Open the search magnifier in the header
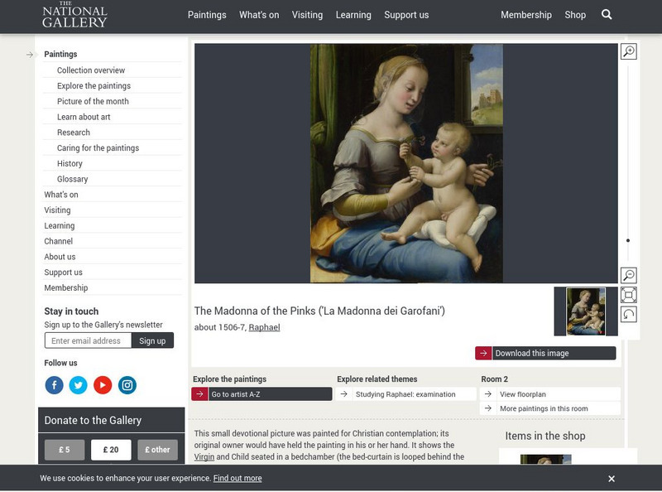 tap(606, 15)
